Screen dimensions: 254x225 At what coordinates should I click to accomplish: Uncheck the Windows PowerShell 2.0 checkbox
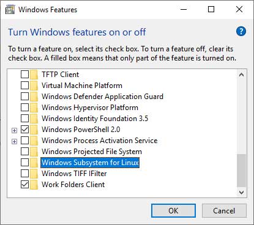click(24, 130)
